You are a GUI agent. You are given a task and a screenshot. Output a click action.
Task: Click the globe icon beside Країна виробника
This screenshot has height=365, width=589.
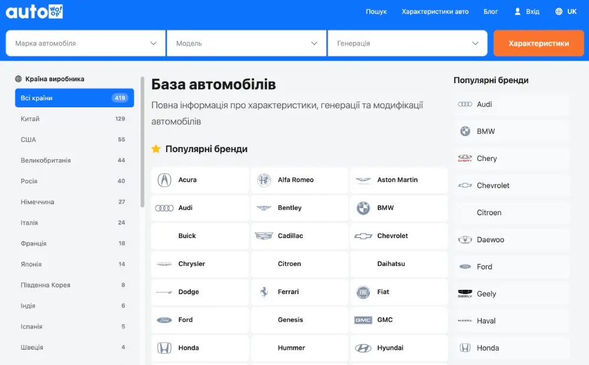(18, 79)
